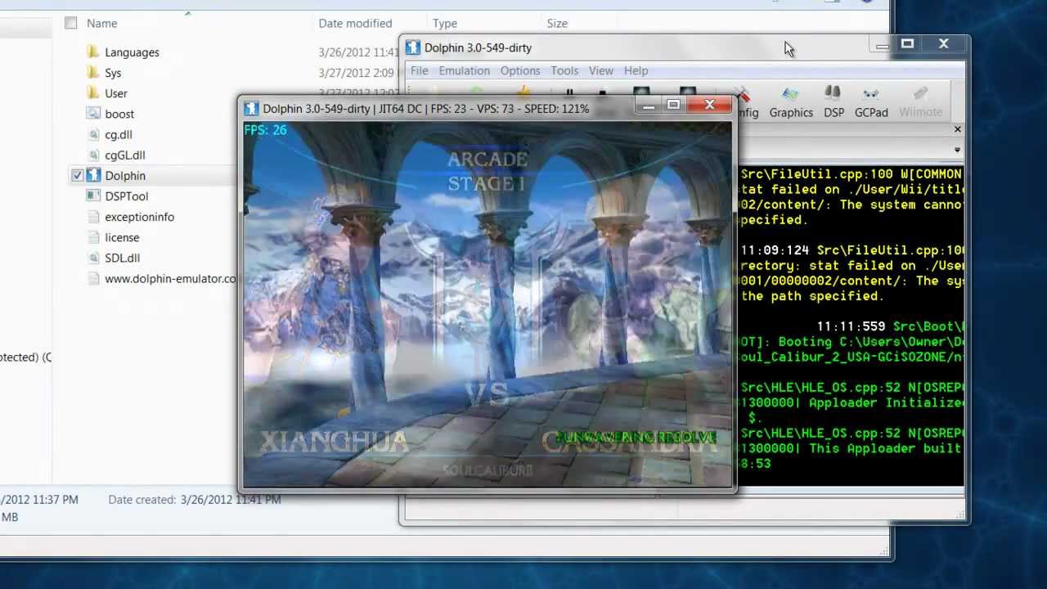Open Graphics settings in Dolphin toolbar
This screenshot has height=589, width=1047.
[x=790, y=102]
